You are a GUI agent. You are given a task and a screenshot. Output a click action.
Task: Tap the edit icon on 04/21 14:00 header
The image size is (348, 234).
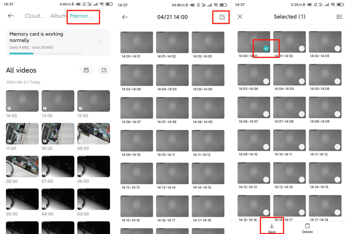[222, 17]
